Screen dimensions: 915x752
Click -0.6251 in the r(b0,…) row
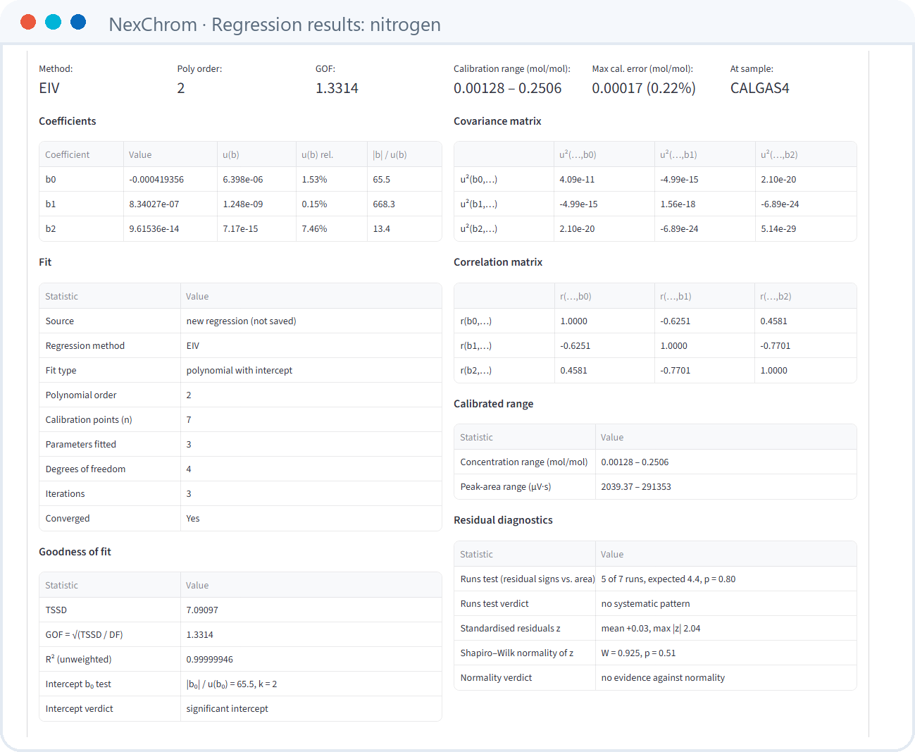[676, 321]
